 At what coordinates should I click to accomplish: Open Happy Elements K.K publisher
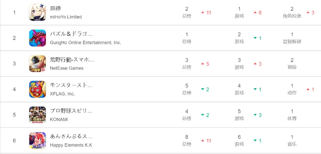[x=71, y=145]
